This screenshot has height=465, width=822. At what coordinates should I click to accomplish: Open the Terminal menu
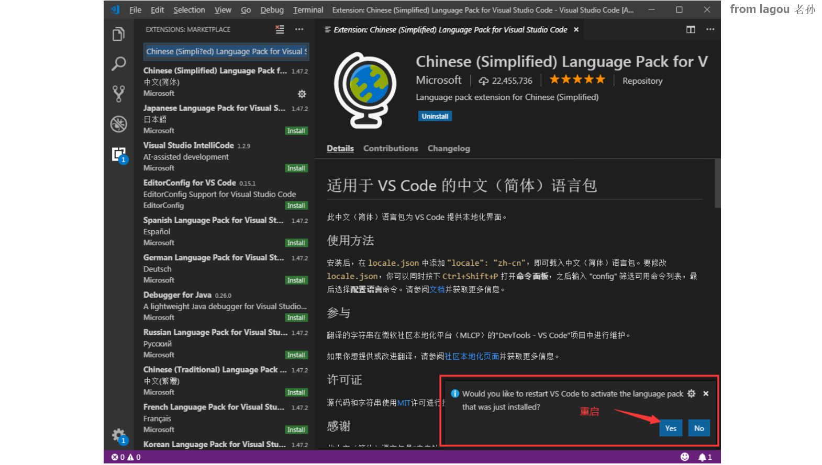pyautogui.click(x=308, y=9)
